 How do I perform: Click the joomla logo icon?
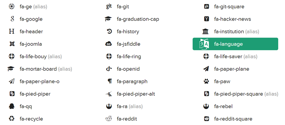point(12,44)
